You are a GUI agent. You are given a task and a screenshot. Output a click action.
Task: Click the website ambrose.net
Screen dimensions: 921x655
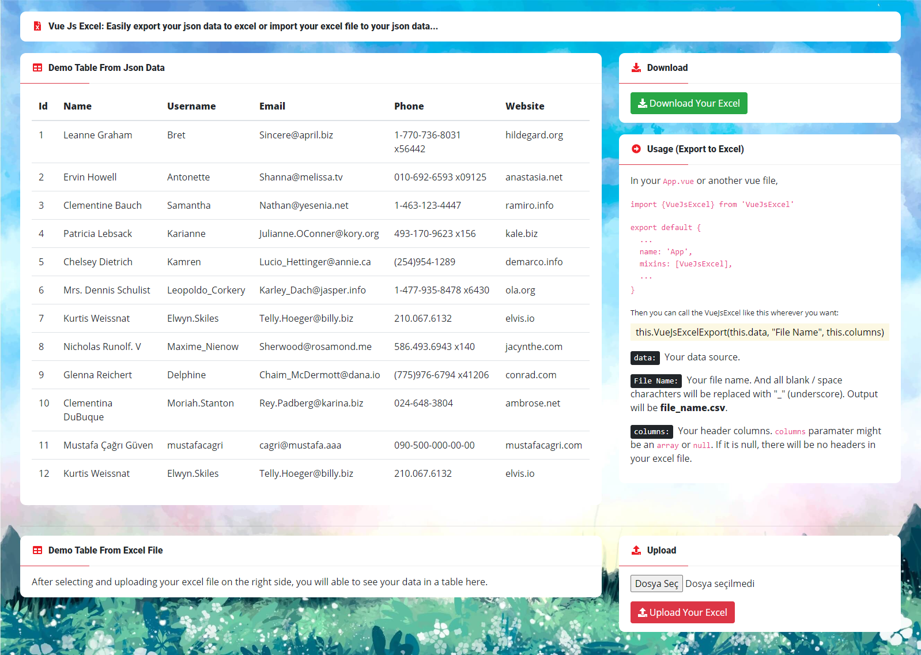533,403
